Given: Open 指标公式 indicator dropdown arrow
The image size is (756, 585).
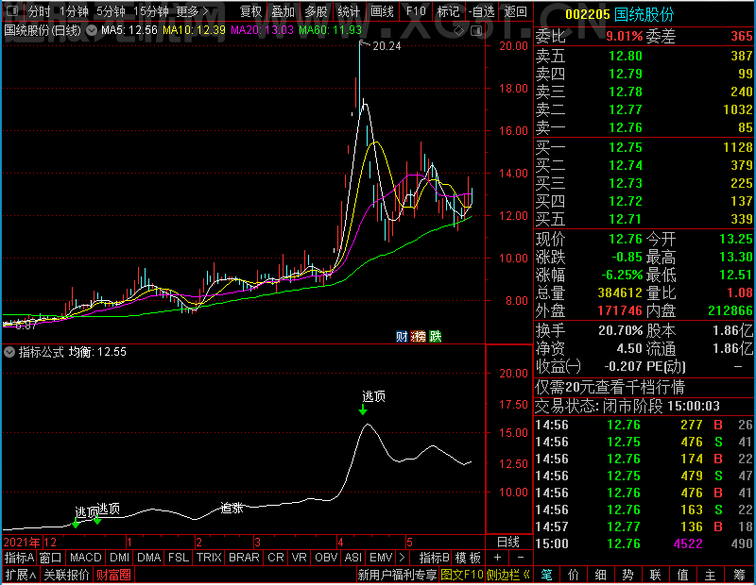Looking at the screenshot, I should pos(9,352).
